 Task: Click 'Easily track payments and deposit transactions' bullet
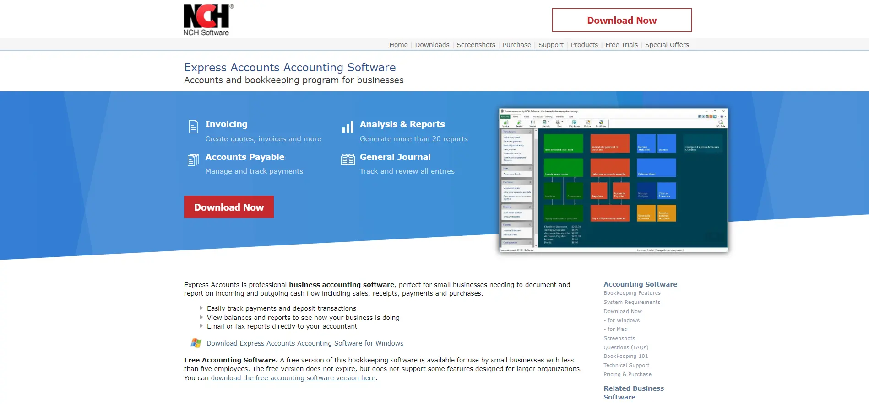pos(282,308)
